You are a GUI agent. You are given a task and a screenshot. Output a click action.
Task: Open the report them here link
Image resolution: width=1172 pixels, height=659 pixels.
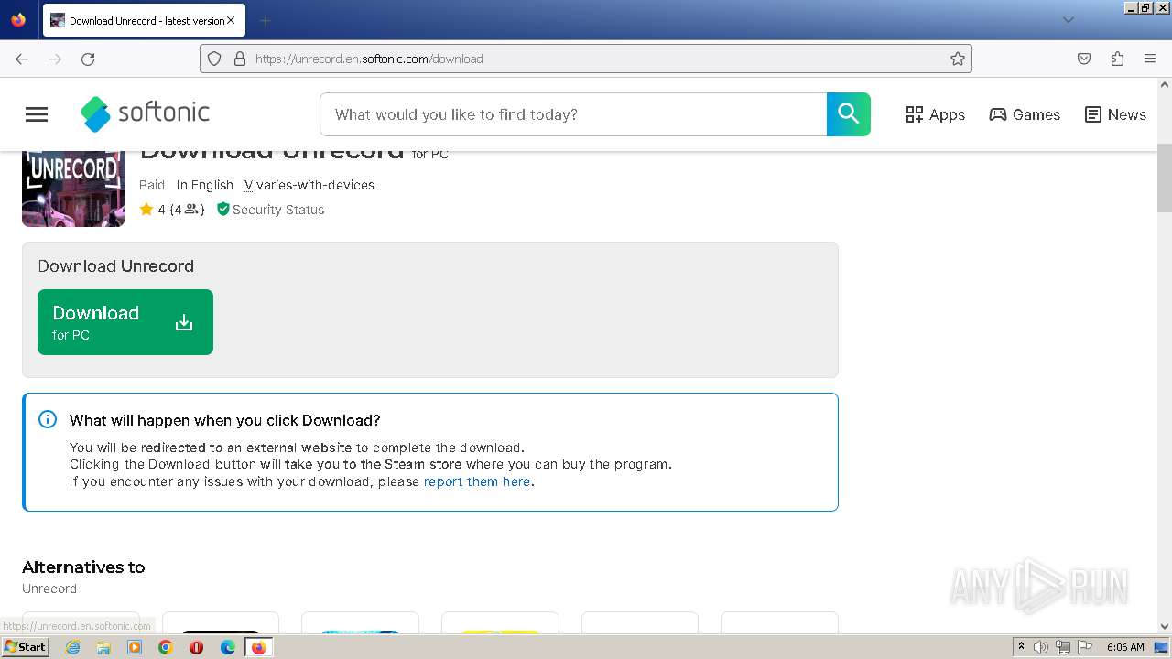pos(477,481)
